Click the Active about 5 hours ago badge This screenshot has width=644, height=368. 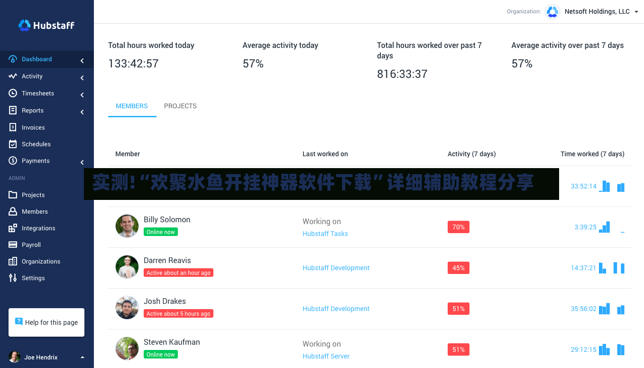[178, 314]
